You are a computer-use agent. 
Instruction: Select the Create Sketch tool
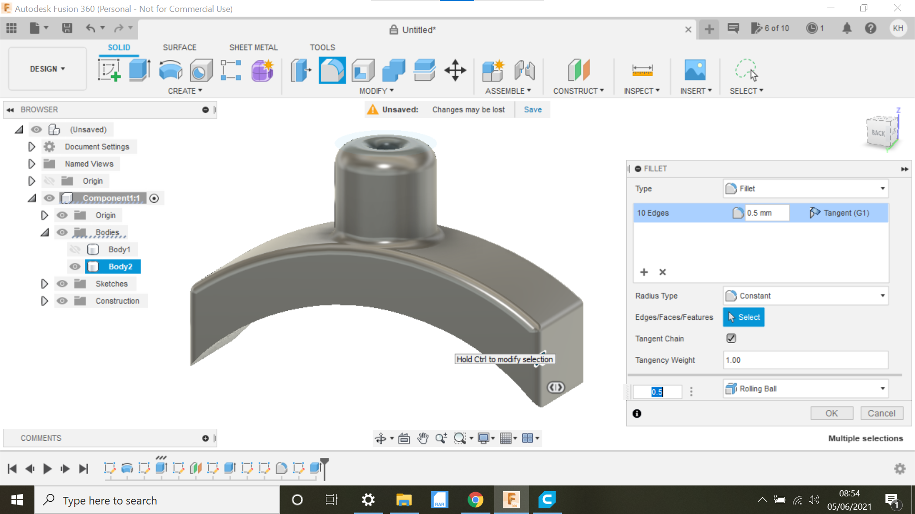(x=109, y=70)
